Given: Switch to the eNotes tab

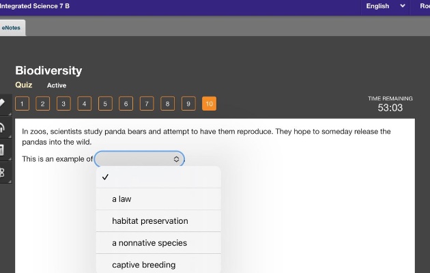Looking at the screenshot, I should pyautogui.click(x=12, y=28).
